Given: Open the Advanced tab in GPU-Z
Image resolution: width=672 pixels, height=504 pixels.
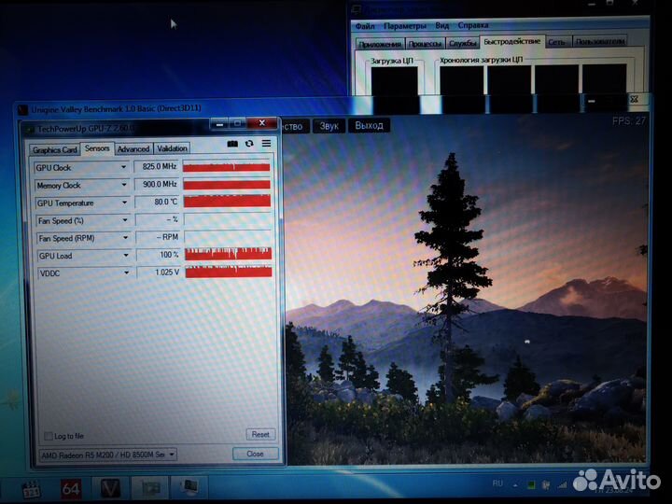Looking at the screenshot, I should (x=133, y=148).
